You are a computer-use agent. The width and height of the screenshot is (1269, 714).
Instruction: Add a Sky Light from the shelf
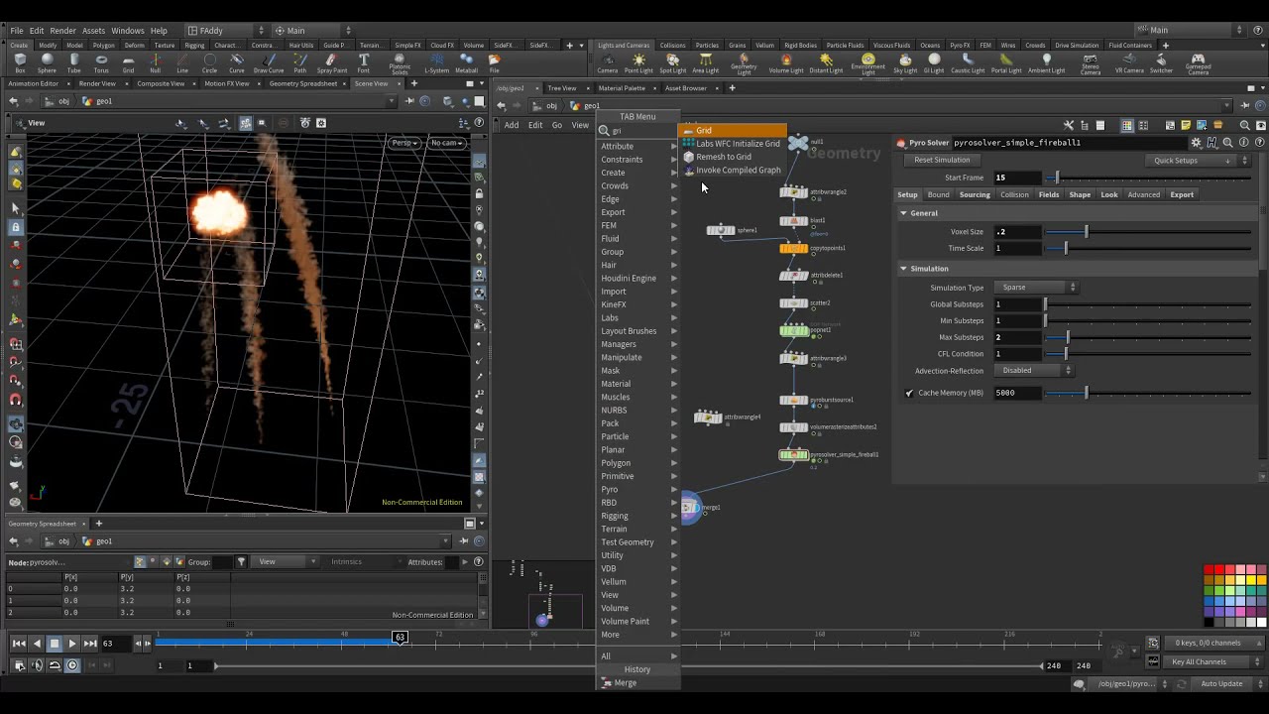[905, 63]
